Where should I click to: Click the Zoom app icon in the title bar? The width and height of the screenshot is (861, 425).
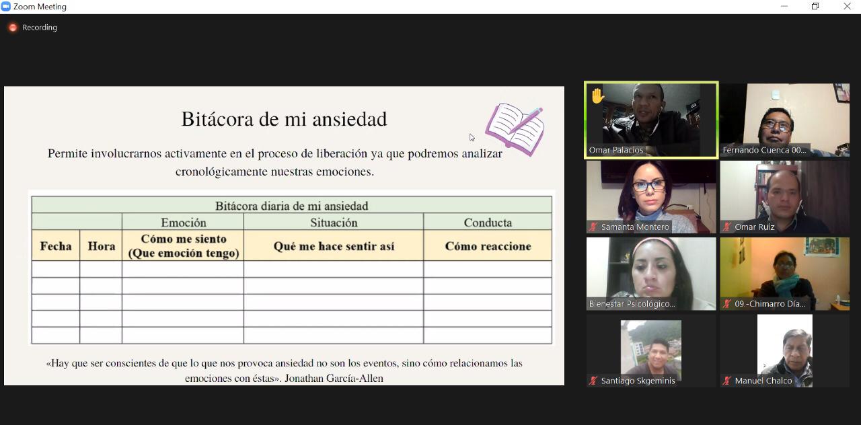pos(6,7)
